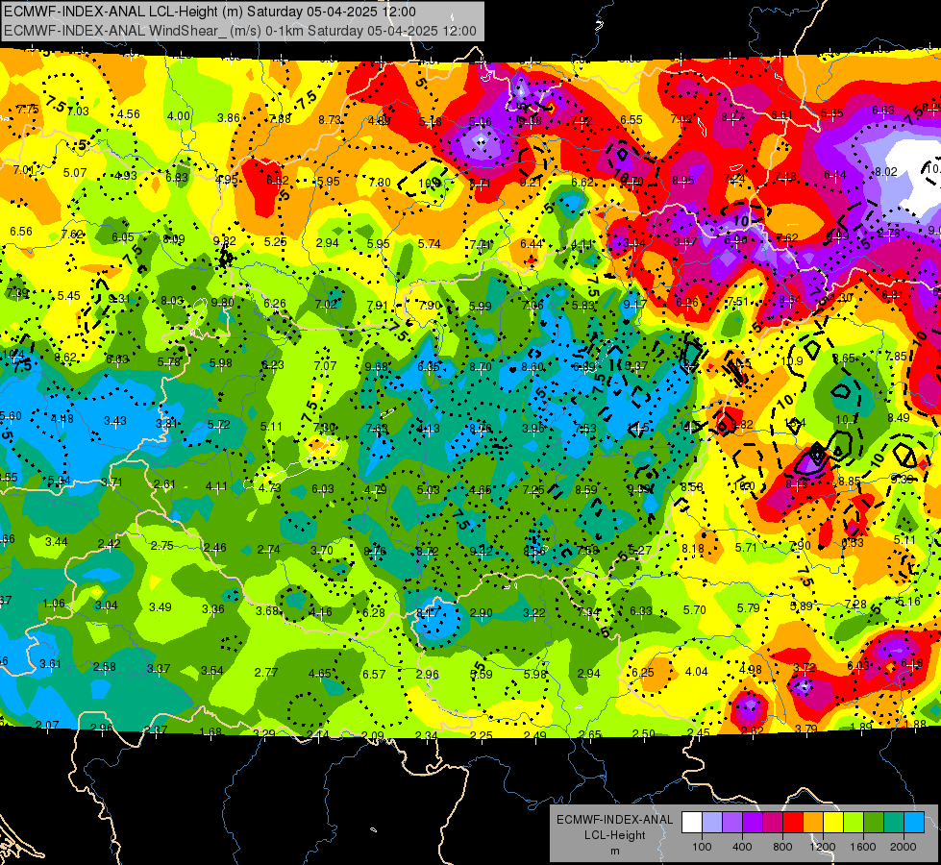
Task: Click the wind shear value 8.18
Action: tap(693, 549)
